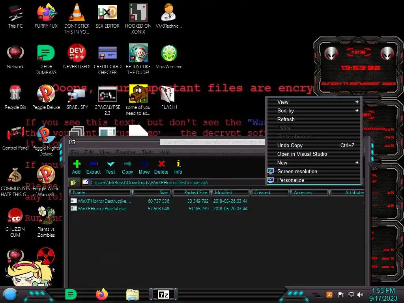The width and height of the screenshot is (404, 303).
Task: Select the BE JUST LIKE THE DUDE icon
Action: 138,60
